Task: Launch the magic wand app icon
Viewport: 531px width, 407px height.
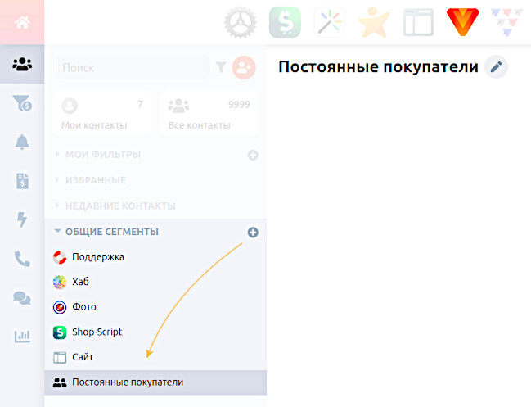Action: (329, 22)
